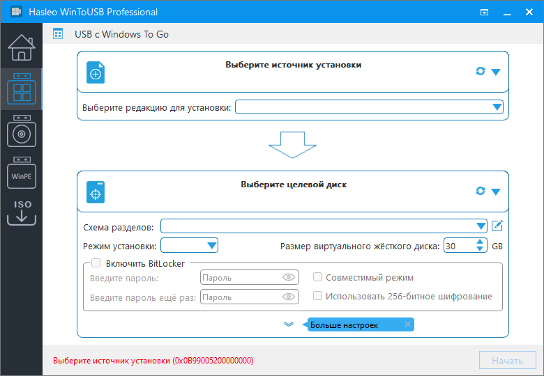
Task: Open the WinPE bootable USB tool
Action: (22, 173)
